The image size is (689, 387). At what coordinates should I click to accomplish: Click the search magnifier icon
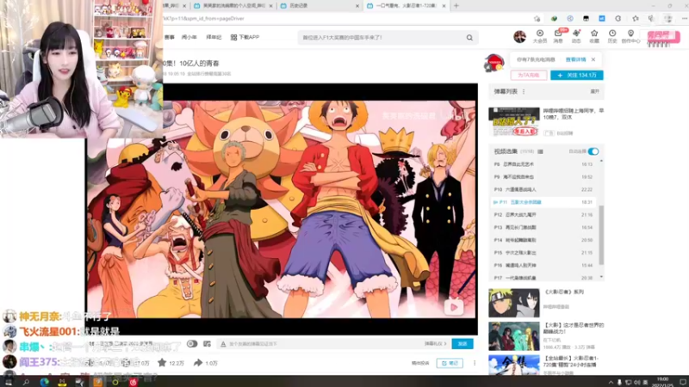[469, 38]
